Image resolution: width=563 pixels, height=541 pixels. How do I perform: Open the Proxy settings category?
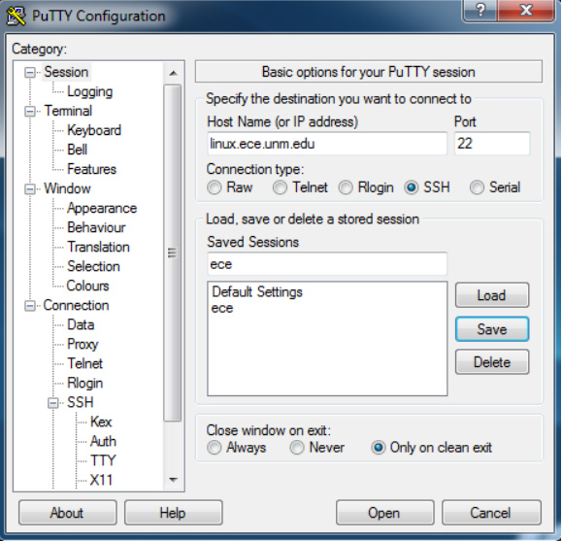tap(83, 345)
